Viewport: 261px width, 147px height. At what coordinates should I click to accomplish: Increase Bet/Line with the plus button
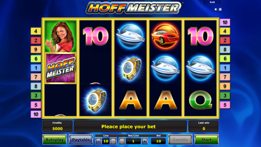[145, 141]
